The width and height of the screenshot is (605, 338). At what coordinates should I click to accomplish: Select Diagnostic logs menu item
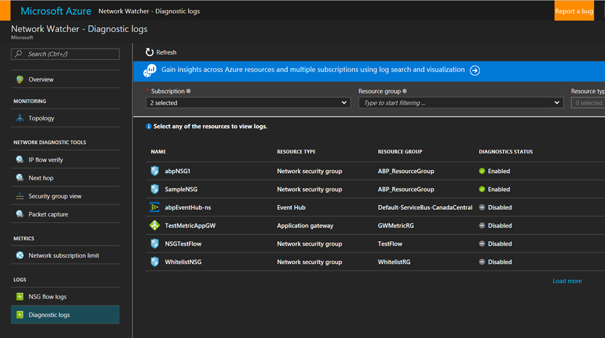pyautogui.click(x=65, y=314)
